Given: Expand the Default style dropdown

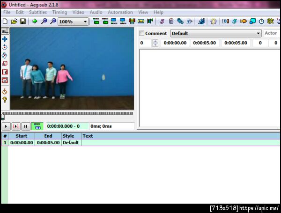Looking at the screenshot, I should click(x=216, y=33).
